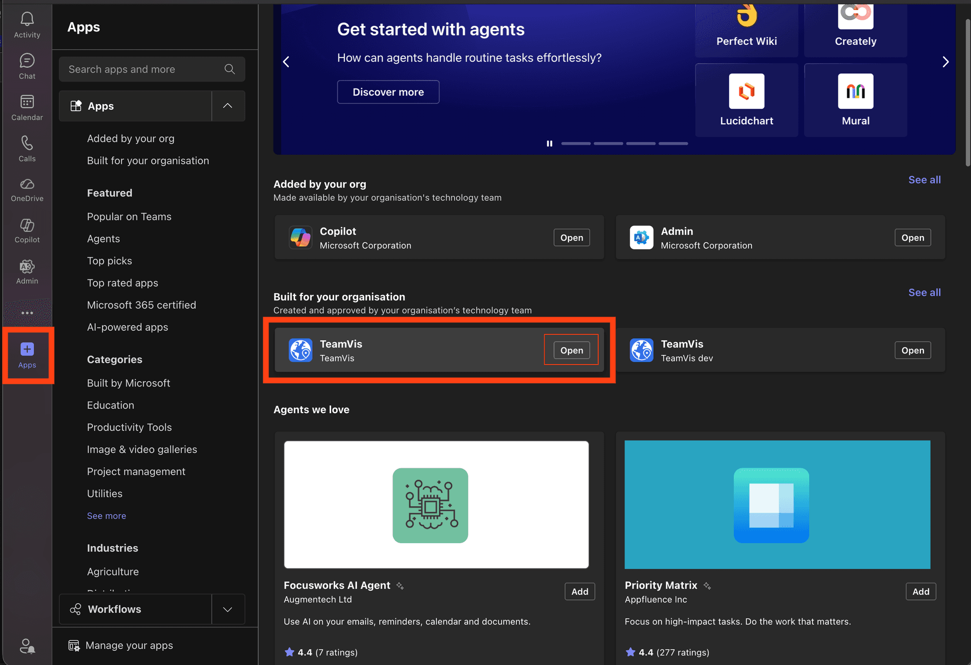Add the Priority Matrix app

tap(920, 591)
